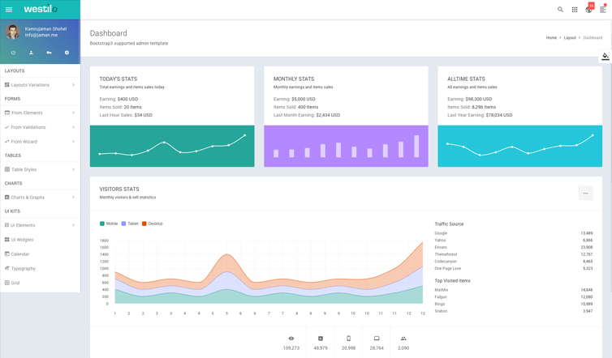Open the settings gear under profile
Viewport: 612px width, 358px height.
pyautogui.click(x=67, y=53)
